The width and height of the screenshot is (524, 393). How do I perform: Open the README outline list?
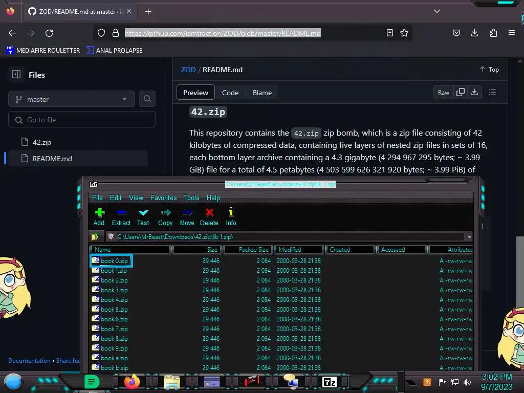492,92
